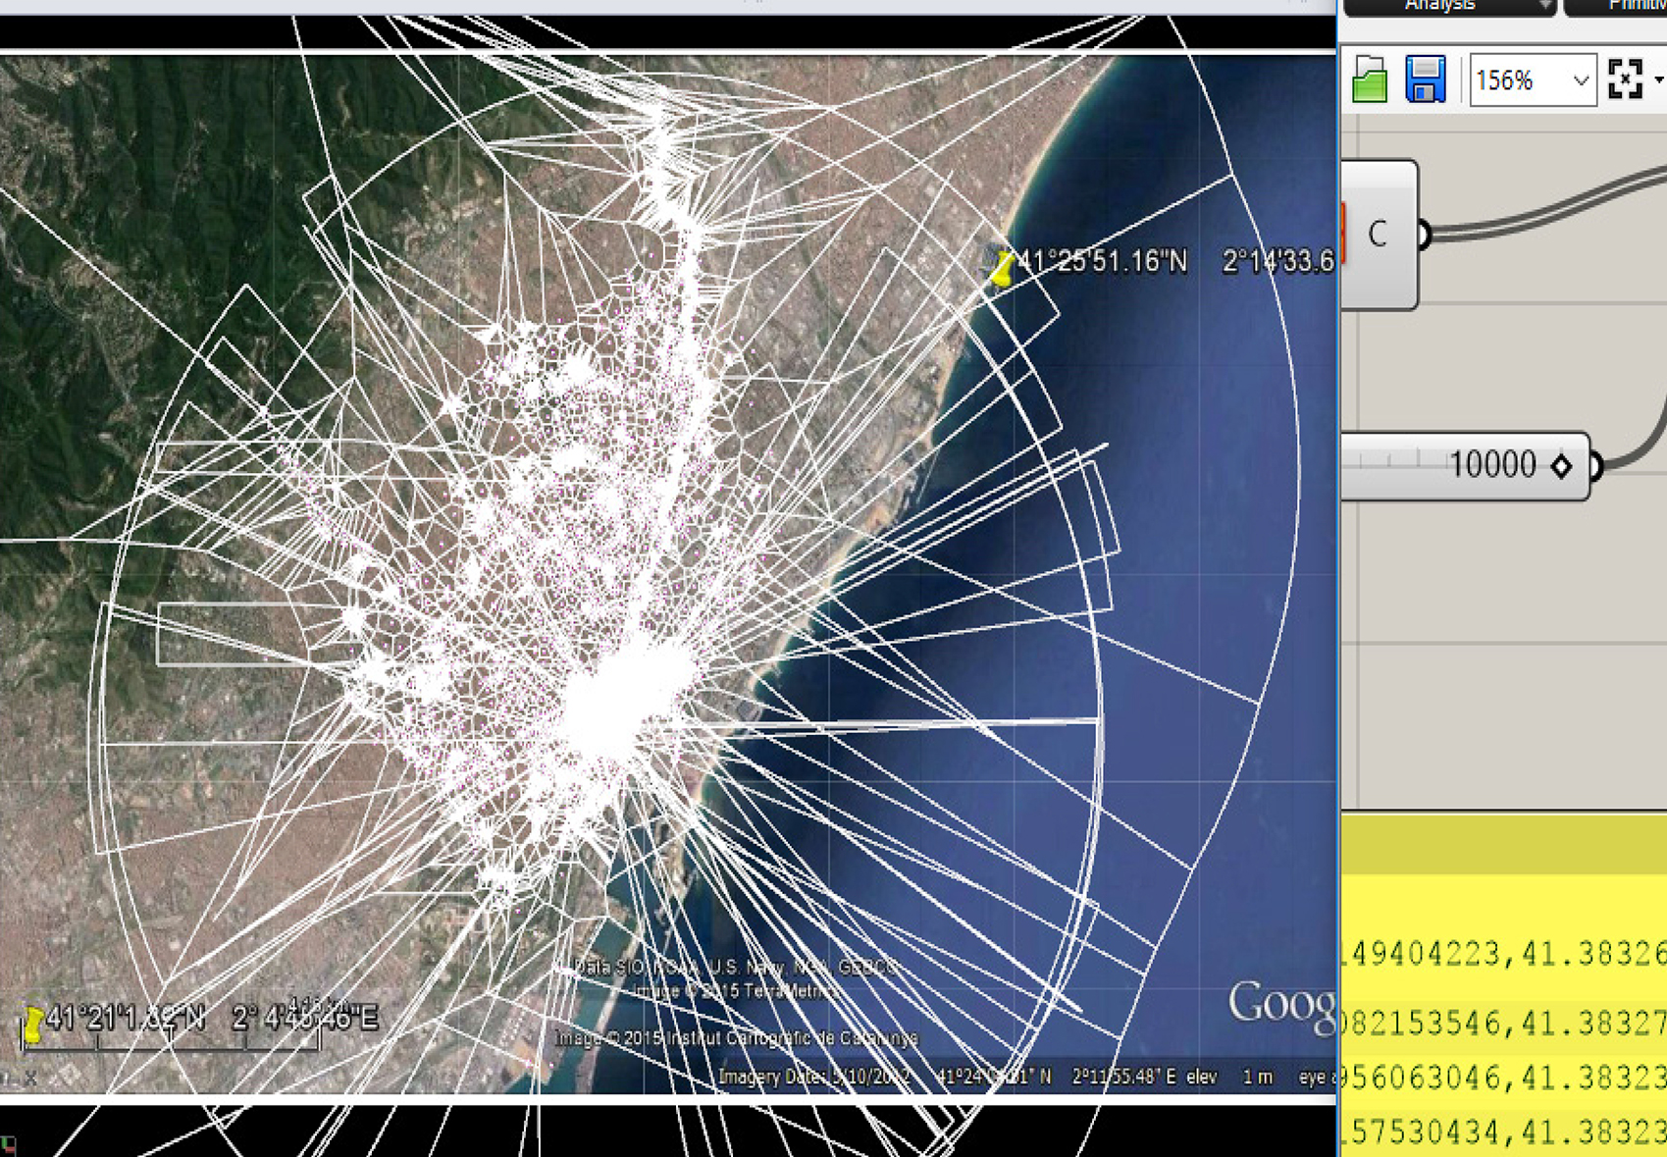Save the document with the blue floppy icon
The width and height of the screenshot is (1667, 1157).
pyautogui.click(x=1426, y=79)
